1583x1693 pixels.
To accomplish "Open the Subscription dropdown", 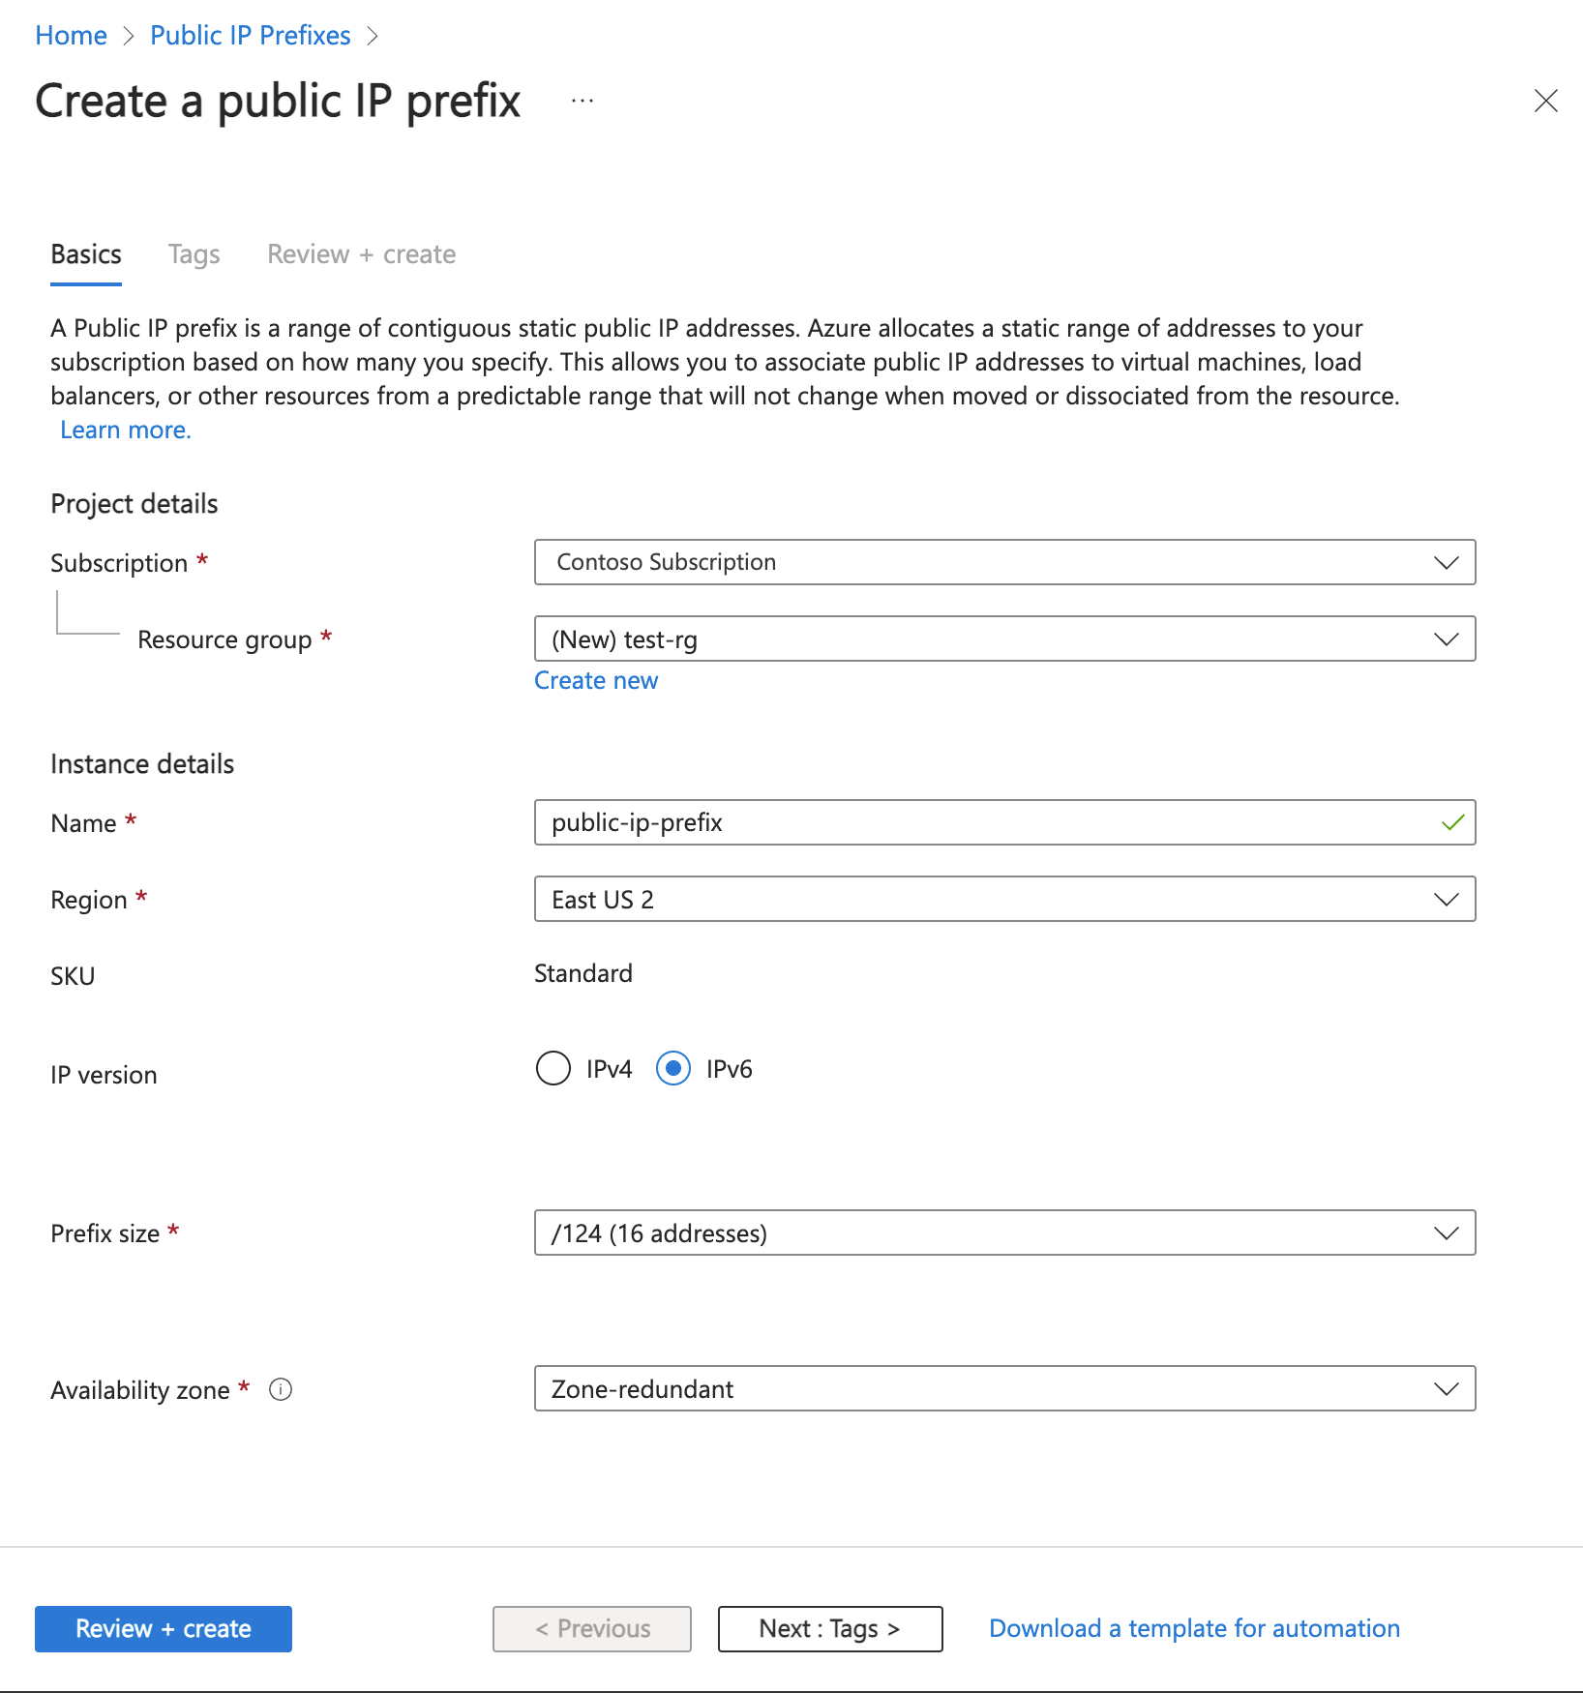I will click(1447, 562).
